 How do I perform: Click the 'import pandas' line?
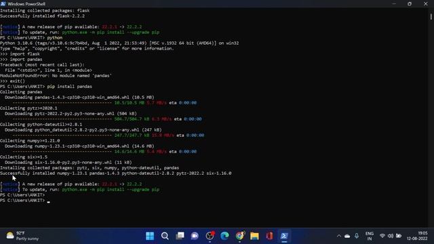tap(21, 60)
